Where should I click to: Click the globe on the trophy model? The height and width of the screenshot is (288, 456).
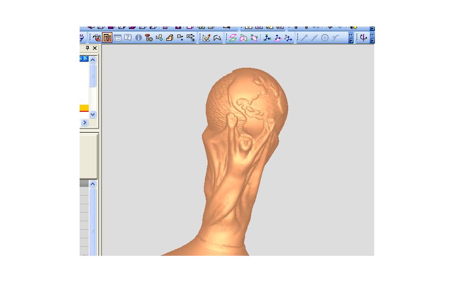tap(246, 102)
